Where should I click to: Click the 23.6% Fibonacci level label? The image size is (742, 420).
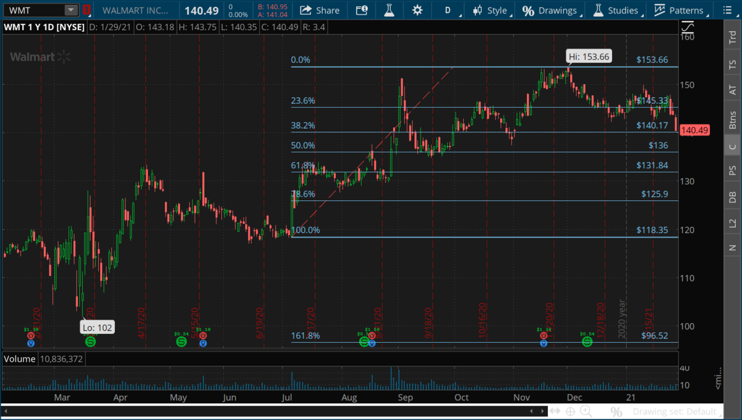tap(303, 101)
